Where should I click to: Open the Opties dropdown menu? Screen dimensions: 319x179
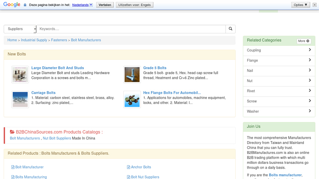(301, 5)
